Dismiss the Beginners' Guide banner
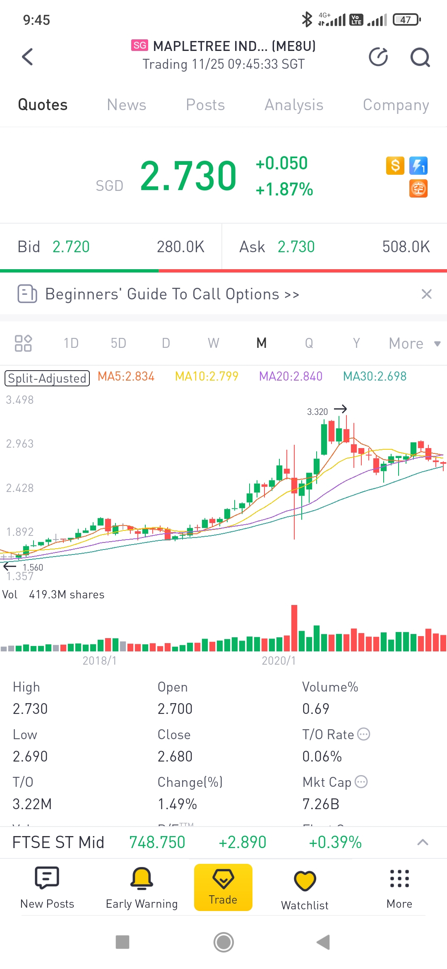 click(426, 294)
